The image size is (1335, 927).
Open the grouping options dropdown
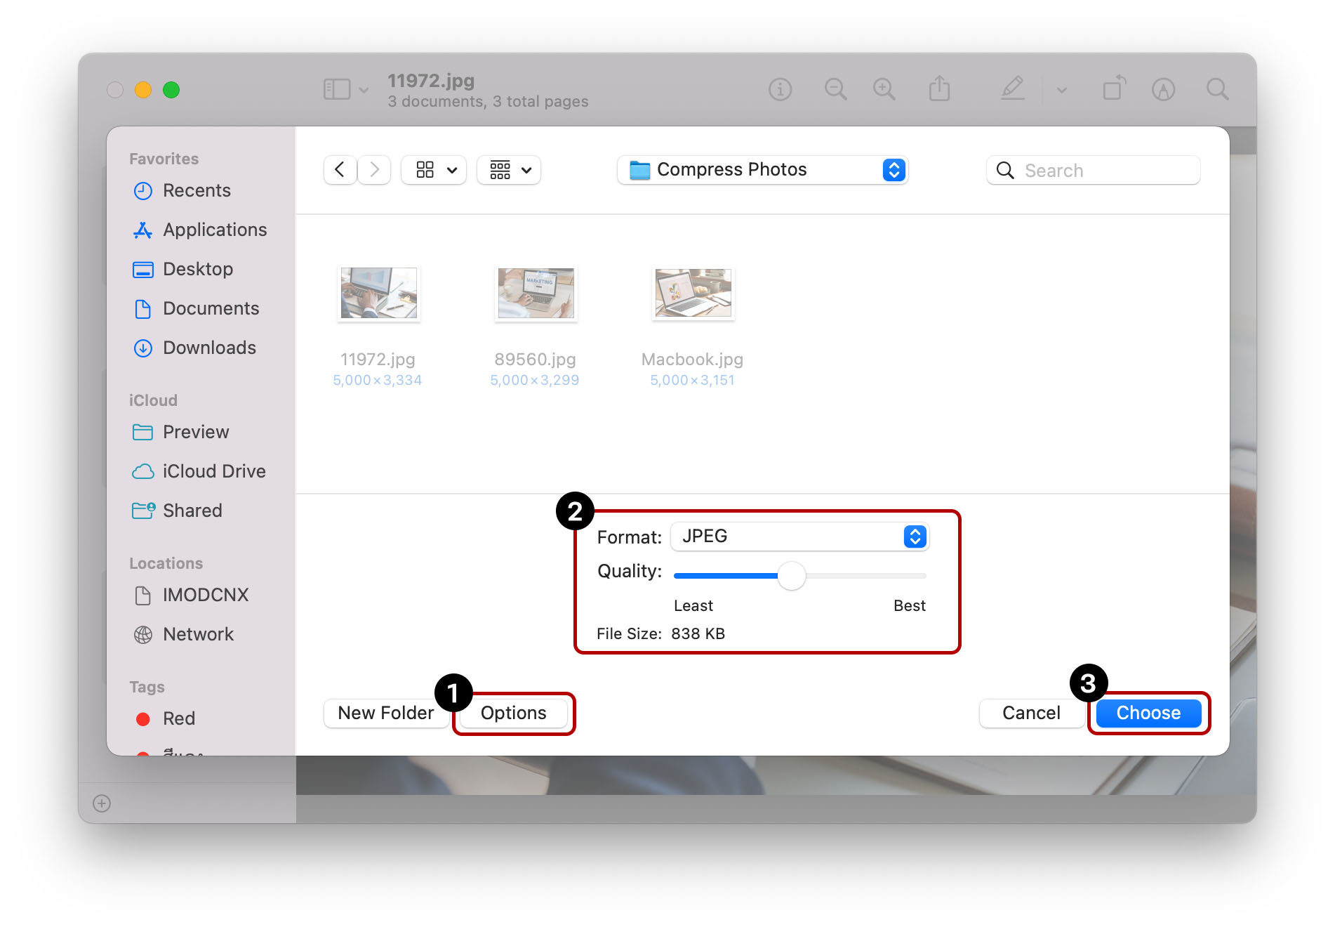click(x=509, y=170)
